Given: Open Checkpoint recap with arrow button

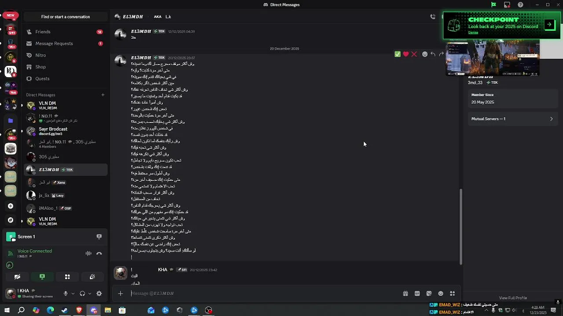Looking at the screenshot, I should [x=549, y=25].
